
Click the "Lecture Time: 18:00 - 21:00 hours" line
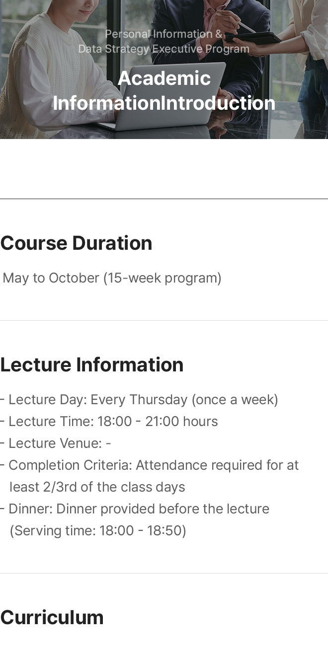(113, 422)
